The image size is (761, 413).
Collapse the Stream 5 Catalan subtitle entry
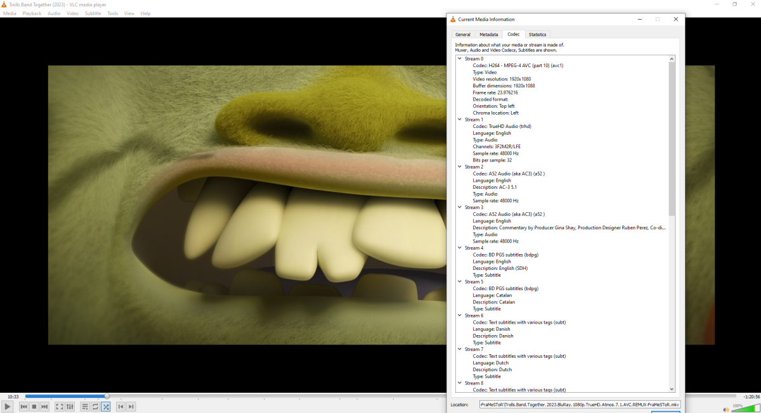459,281
